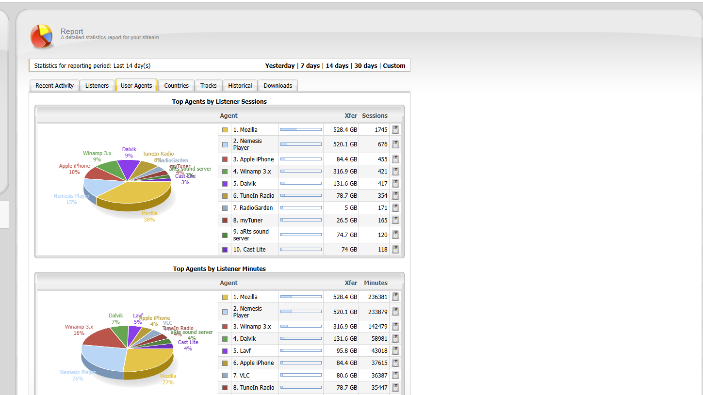
Task: Click the Minutes column header
Action: tap(376, 283)
